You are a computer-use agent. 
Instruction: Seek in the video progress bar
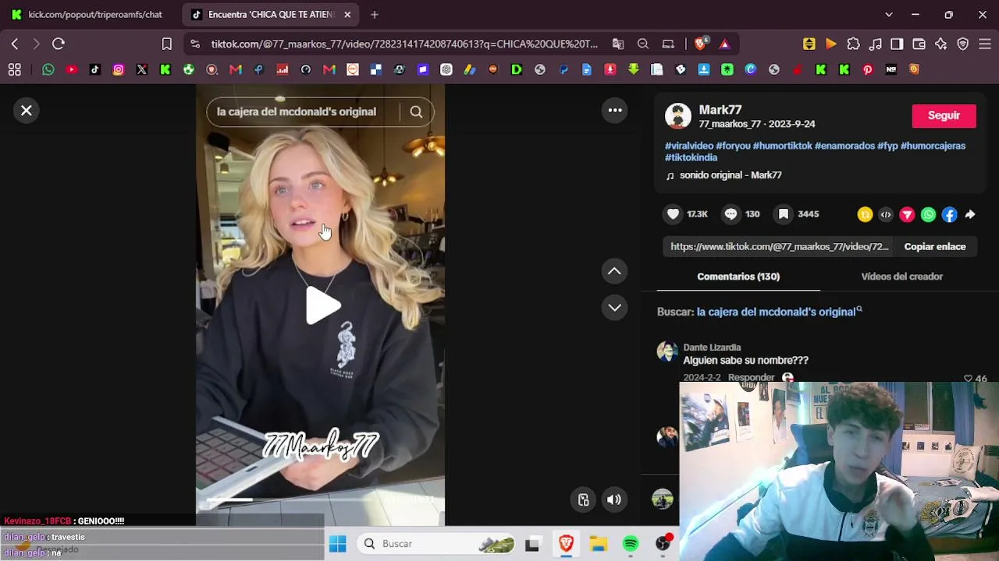point(320,500)
